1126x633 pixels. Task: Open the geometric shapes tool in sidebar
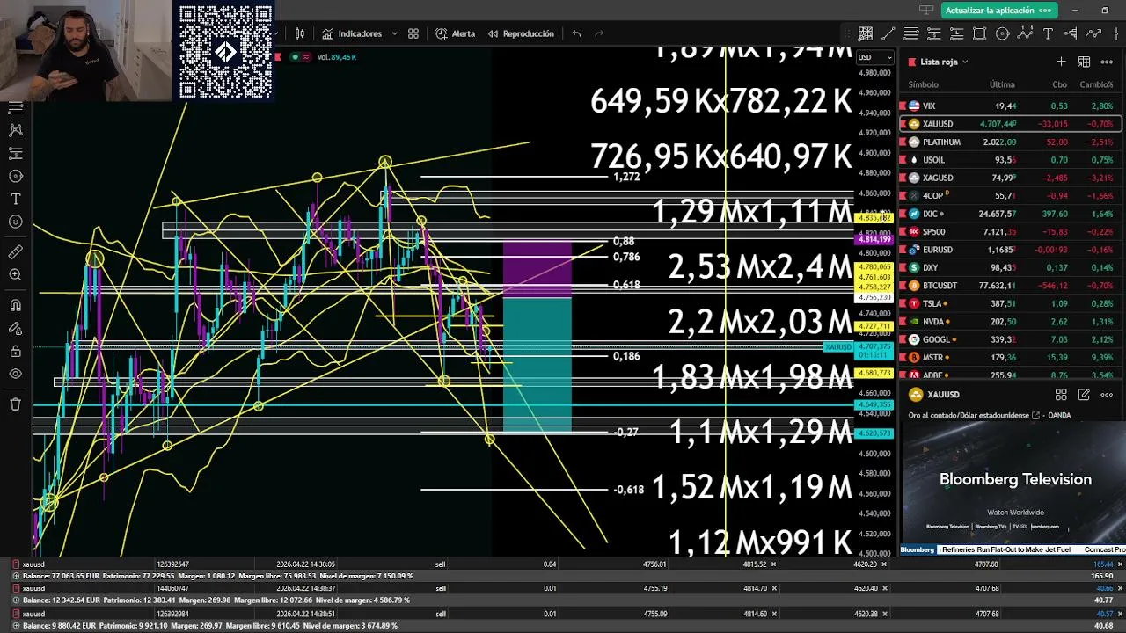click(x=15, y=176)
